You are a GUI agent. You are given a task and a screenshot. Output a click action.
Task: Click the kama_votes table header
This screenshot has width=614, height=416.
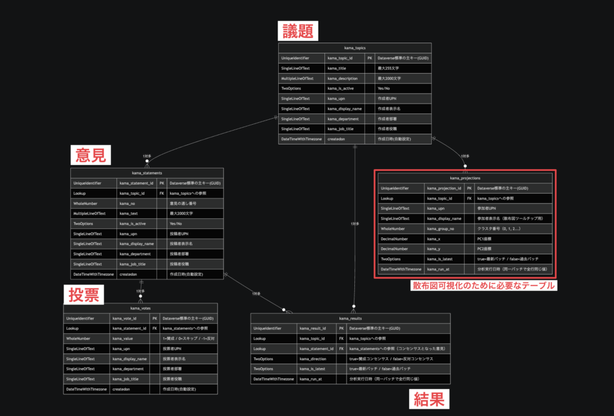click(140, 308)
